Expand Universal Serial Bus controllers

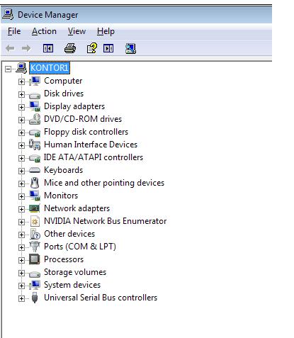[21, 298]
